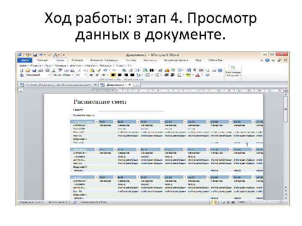
Task: Click the Undo icon in quick access toolbar
Action: pyautogui.click(x=41, y=55)
